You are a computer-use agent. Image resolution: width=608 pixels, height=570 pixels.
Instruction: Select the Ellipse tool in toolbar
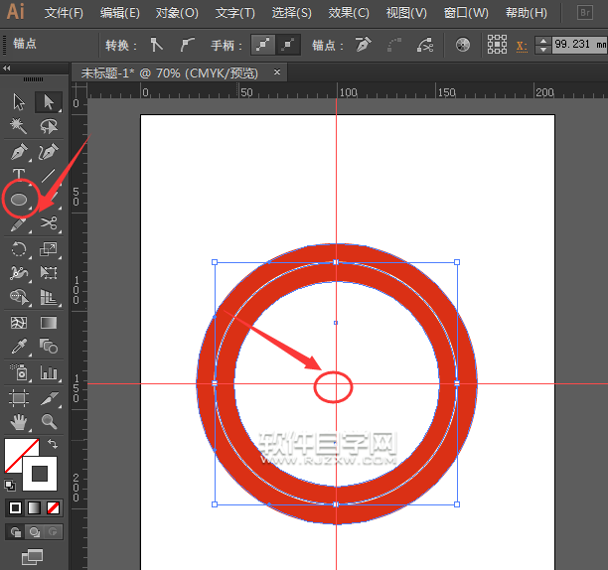[x=19, y=200]
